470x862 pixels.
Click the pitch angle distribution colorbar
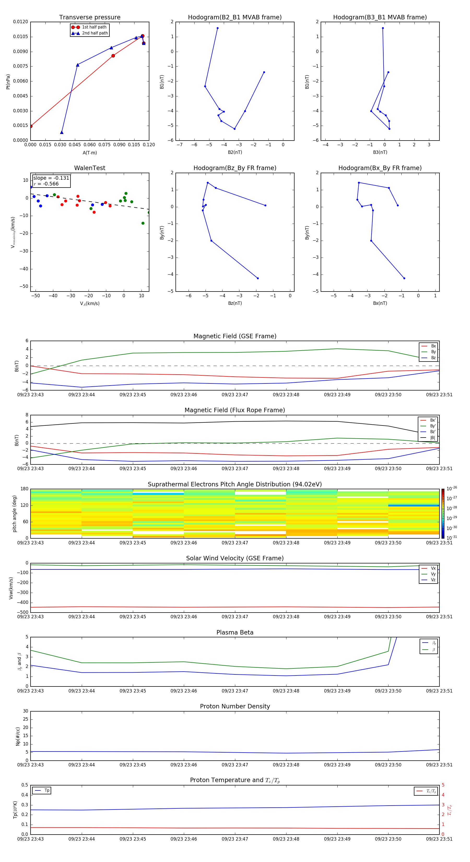[x=443, y=513]
